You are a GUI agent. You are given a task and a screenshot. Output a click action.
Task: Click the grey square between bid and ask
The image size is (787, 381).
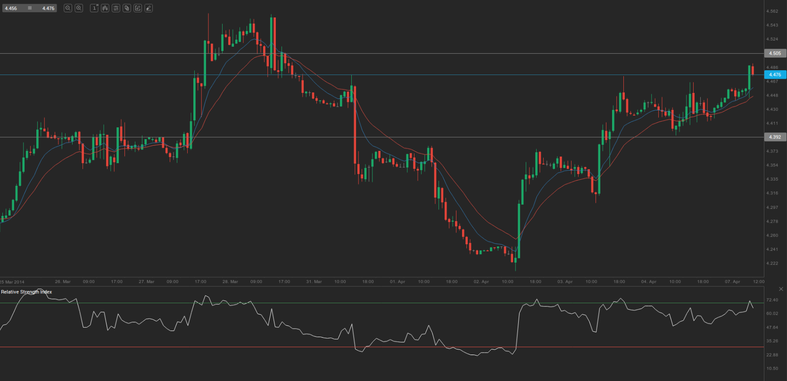(x=30, y=8)
